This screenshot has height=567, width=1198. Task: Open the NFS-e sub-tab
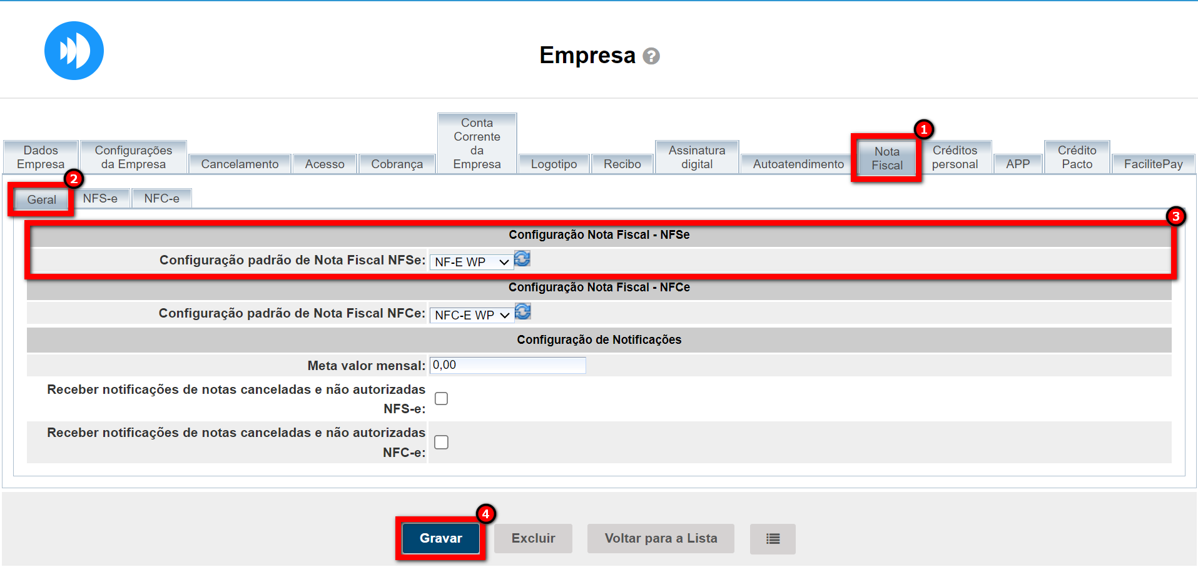(100, 198)
